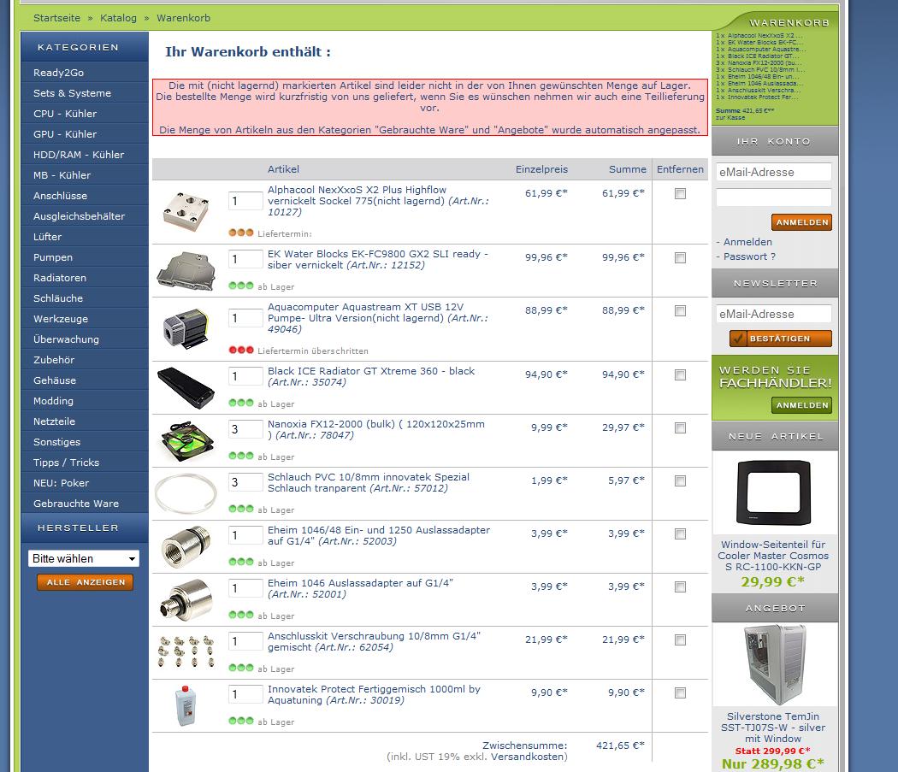Open the Schlauch PVC hose image
898x772 pixels.
tap(186, 493)
